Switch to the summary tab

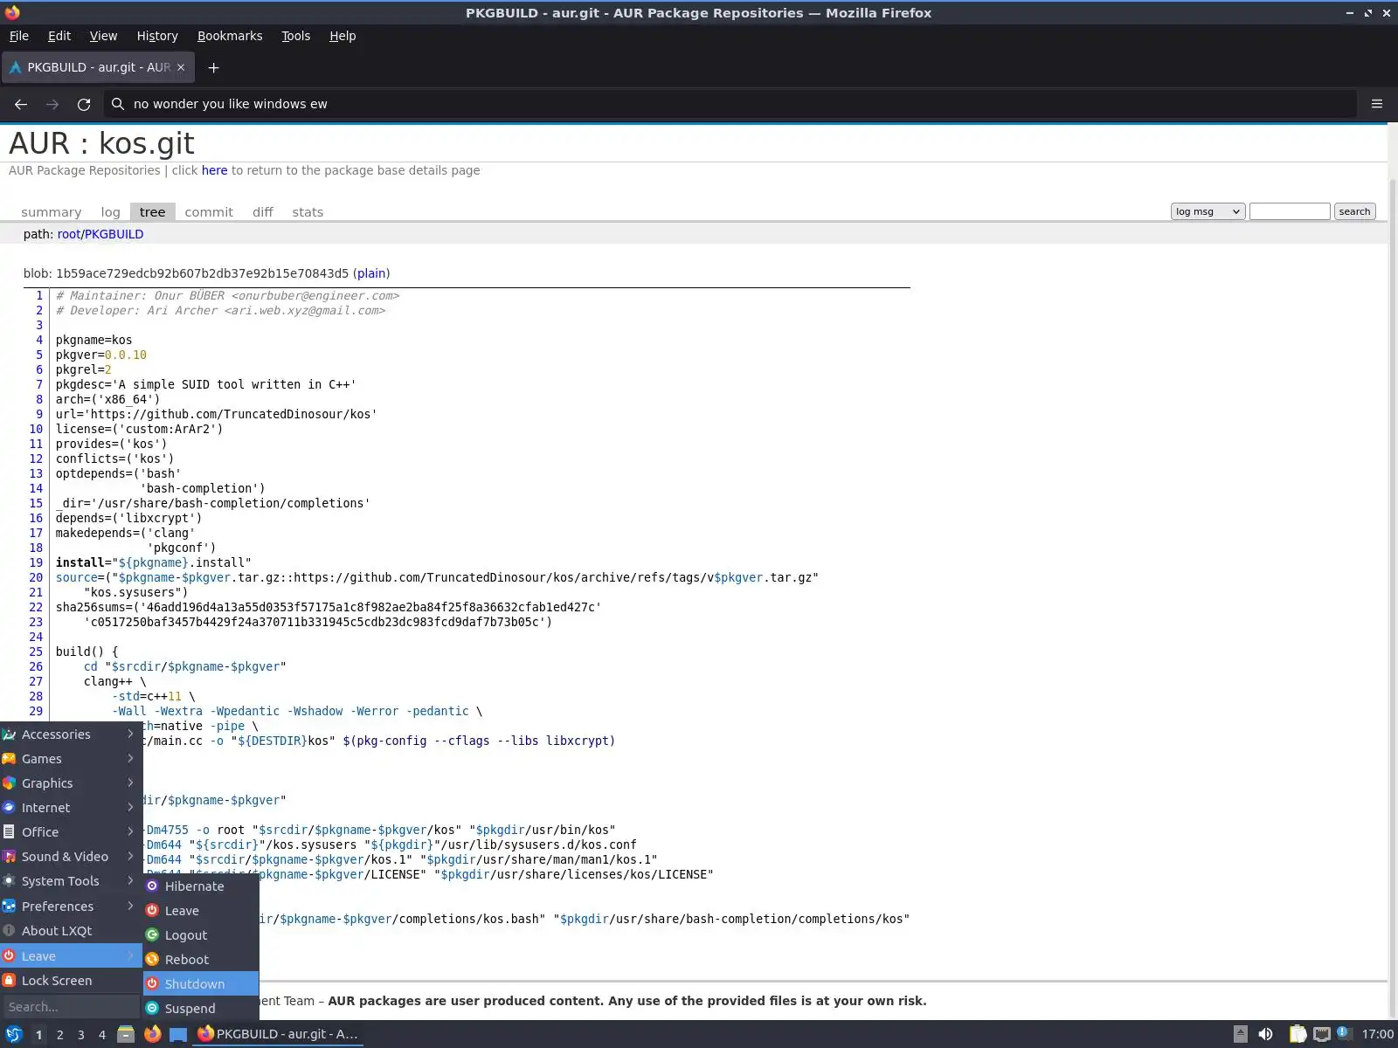click(x=51, y=212)
